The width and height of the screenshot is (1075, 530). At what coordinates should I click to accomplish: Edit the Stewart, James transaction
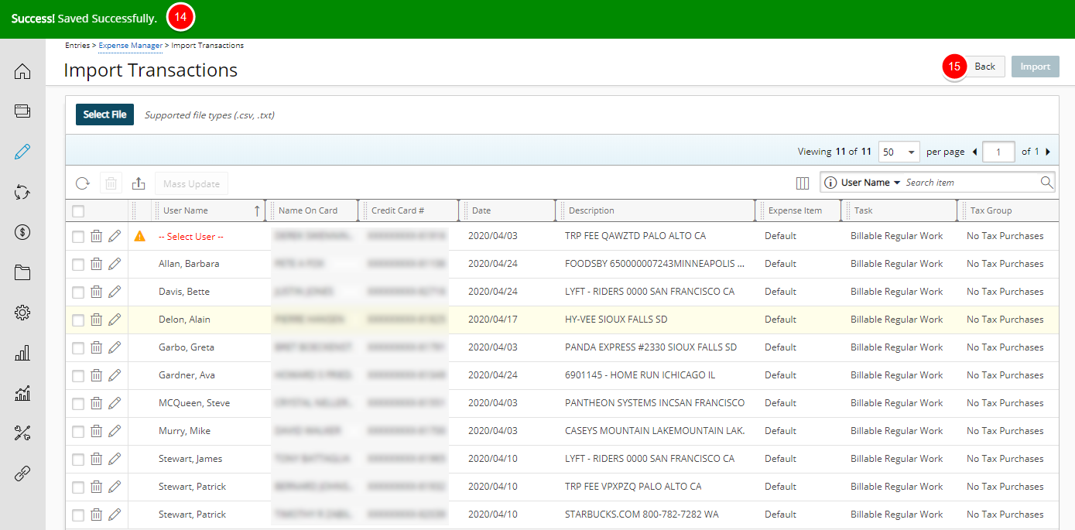(115, 459)
